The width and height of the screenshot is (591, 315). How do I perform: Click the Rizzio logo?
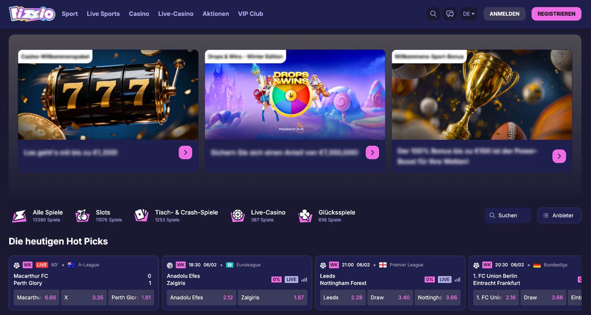pos(32,14)
